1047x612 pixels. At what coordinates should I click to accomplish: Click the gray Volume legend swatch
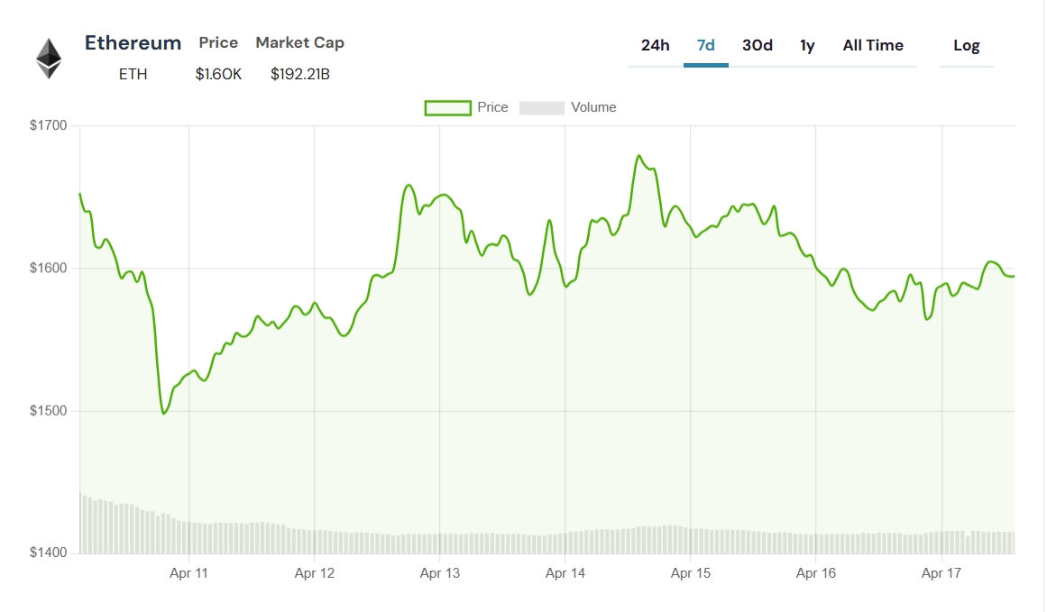click(x=541, y=107)
